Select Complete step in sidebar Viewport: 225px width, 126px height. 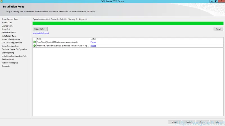(6, 66)
